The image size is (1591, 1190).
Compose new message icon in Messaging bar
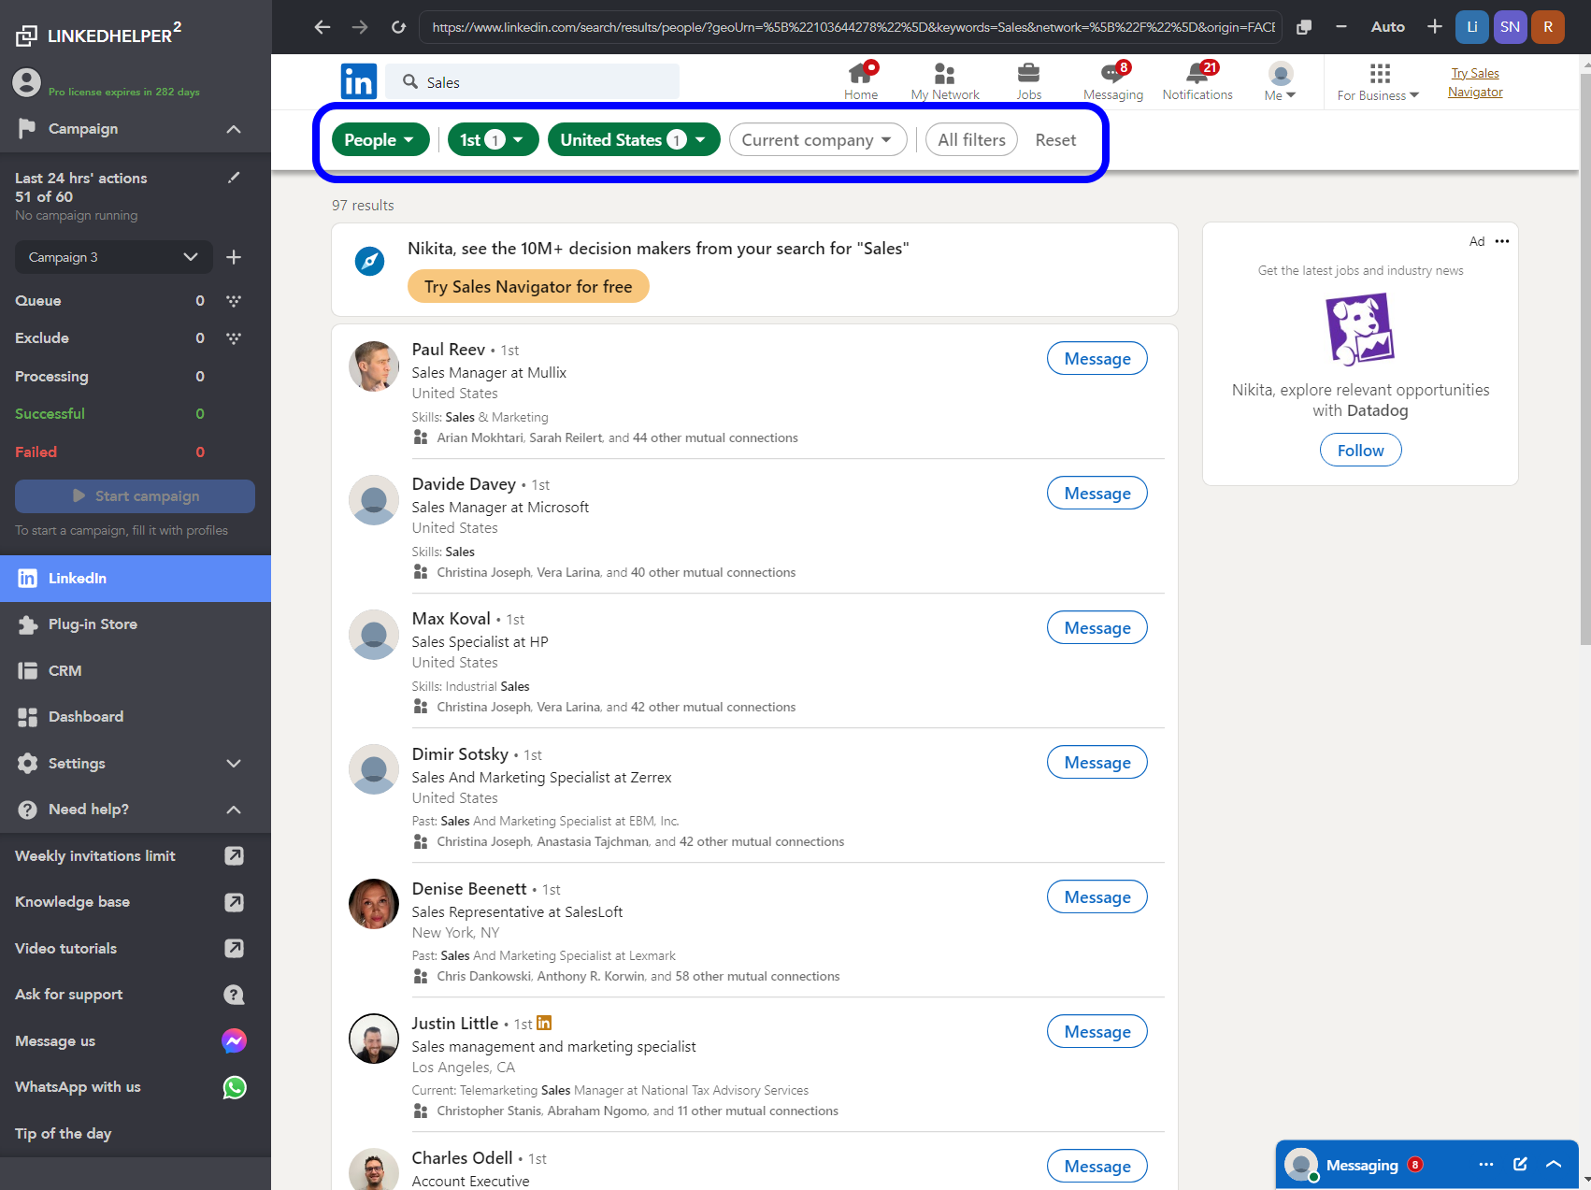(x=1520, y=1164)
